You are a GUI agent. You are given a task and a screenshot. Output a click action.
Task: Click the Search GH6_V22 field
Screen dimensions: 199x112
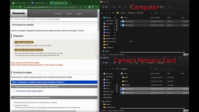174,13
